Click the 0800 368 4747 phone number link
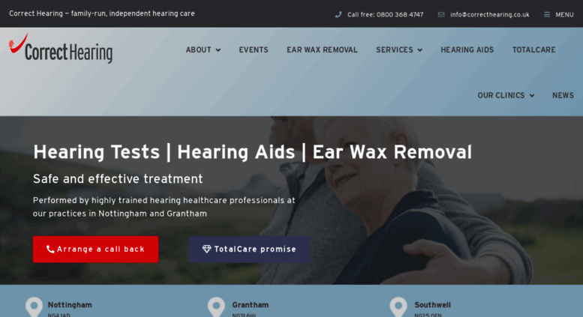 click(x=400, y=15)
